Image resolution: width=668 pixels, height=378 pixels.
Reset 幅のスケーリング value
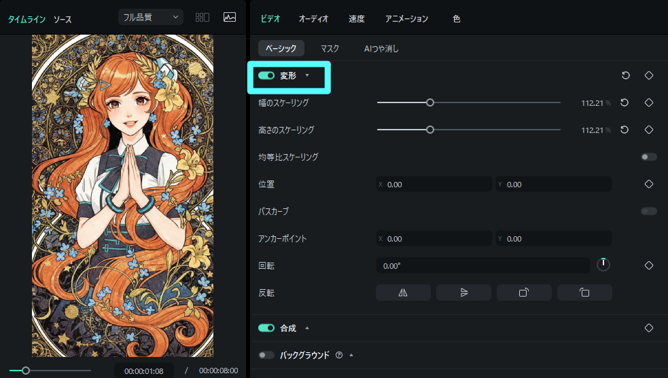coord(625,102)
